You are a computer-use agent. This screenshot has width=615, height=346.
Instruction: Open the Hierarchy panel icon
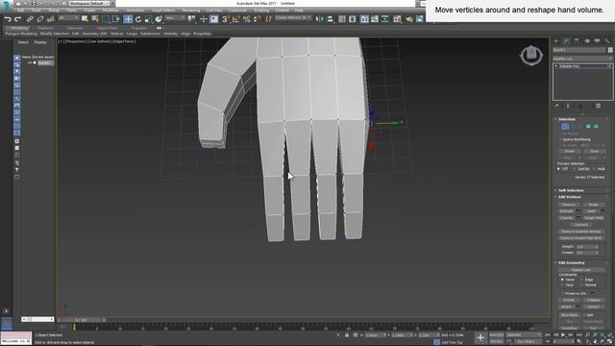pyautogui.click(x=577, y=40)
